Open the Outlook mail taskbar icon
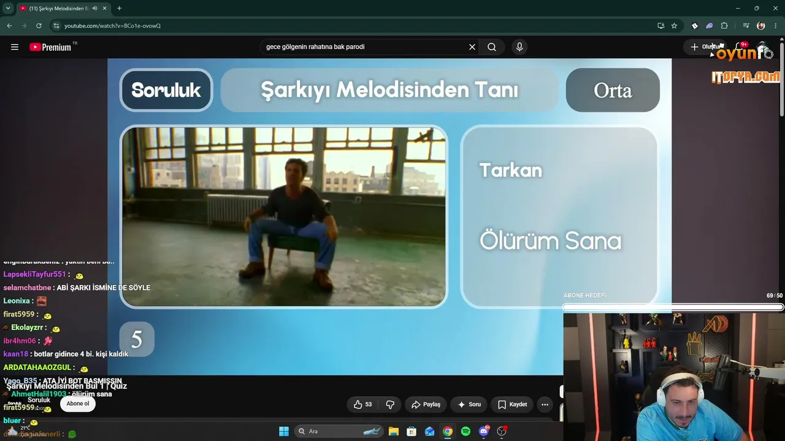The image size is (785, 441). (x=430, y=431)
